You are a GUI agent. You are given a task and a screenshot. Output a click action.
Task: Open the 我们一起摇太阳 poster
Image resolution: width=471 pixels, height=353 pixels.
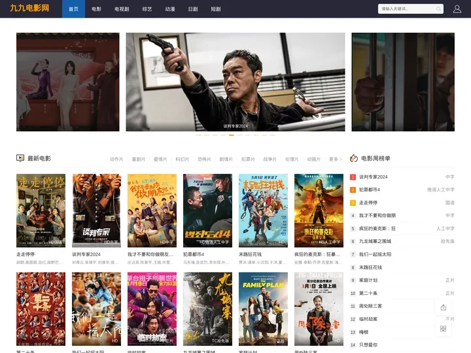coord(96,309)
